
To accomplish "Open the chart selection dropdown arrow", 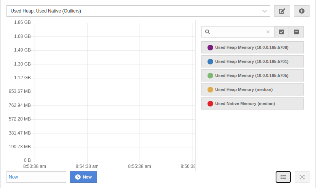I will point(264,11).
